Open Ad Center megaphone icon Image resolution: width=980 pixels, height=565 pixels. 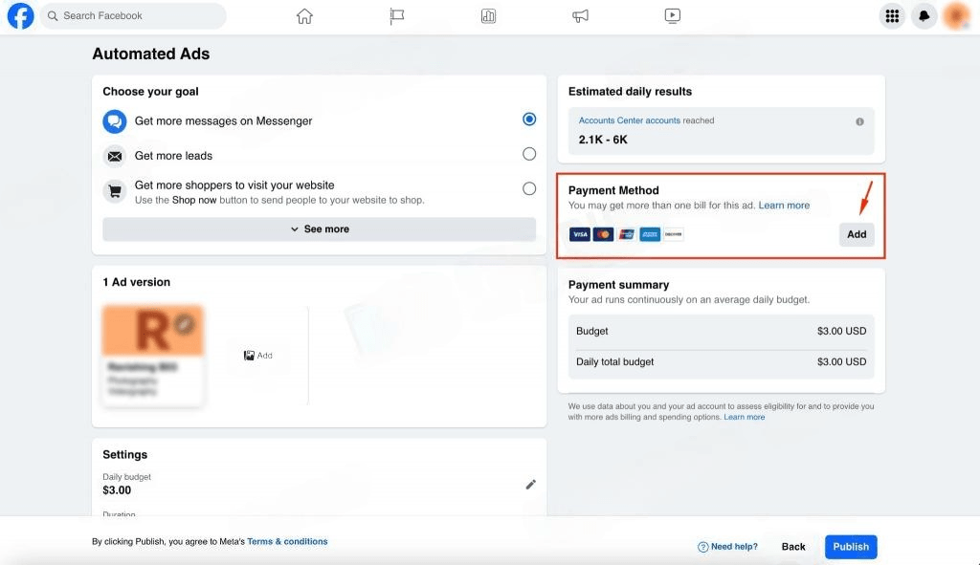[581, 15]
